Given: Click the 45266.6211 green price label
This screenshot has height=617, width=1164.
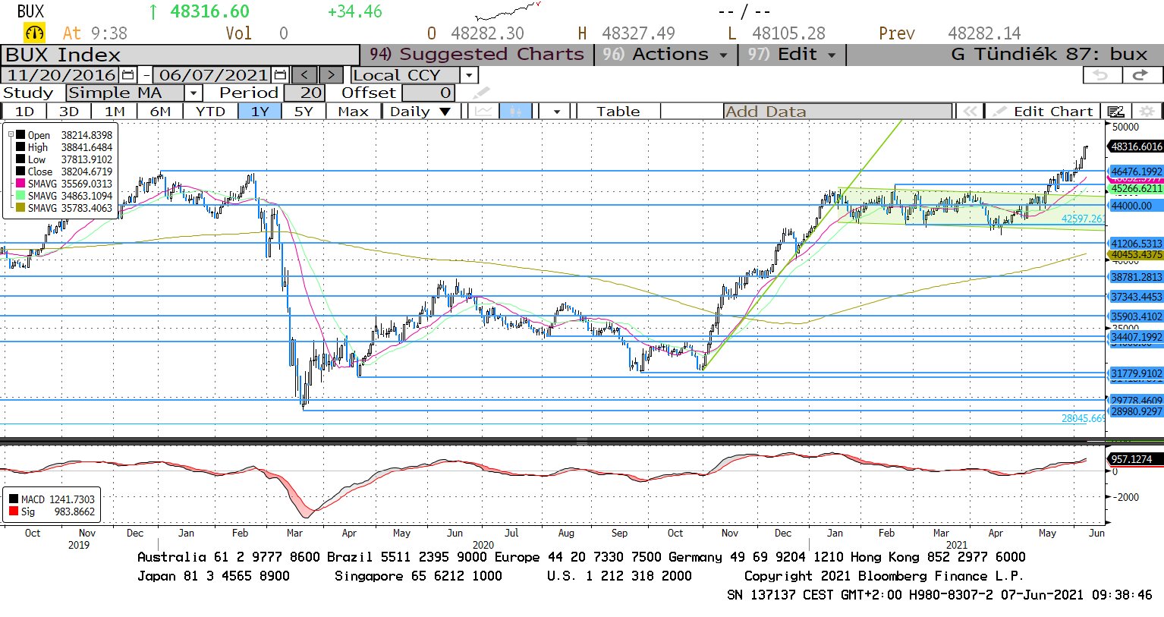Looking at the screenshot, I should pos(1136,188).
